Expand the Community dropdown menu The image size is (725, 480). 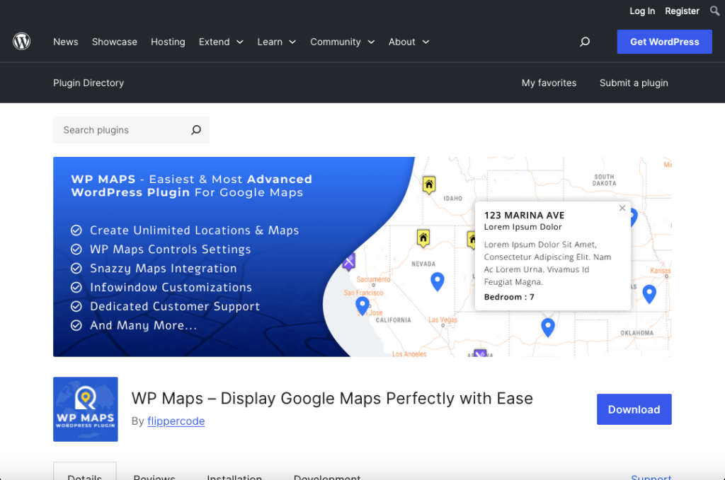[x=342, y=42]
